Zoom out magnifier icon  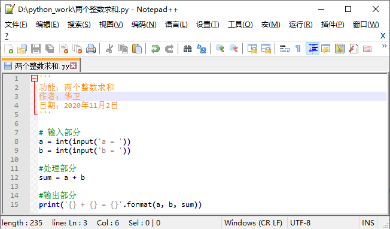pyautogui.click(x=234, y=49)
